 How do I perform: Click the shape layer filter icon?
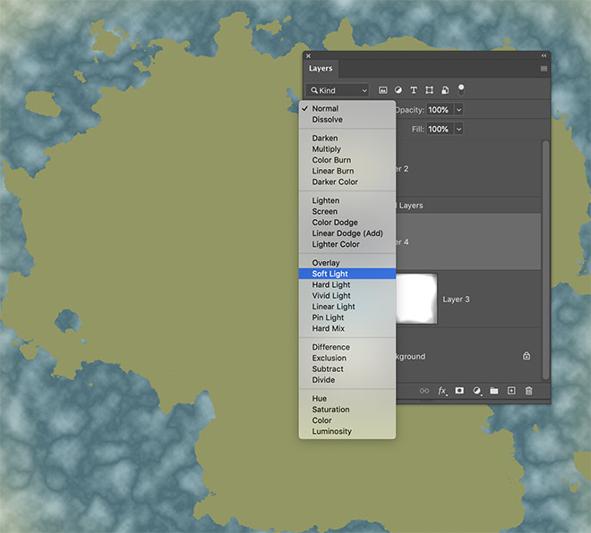430,90
